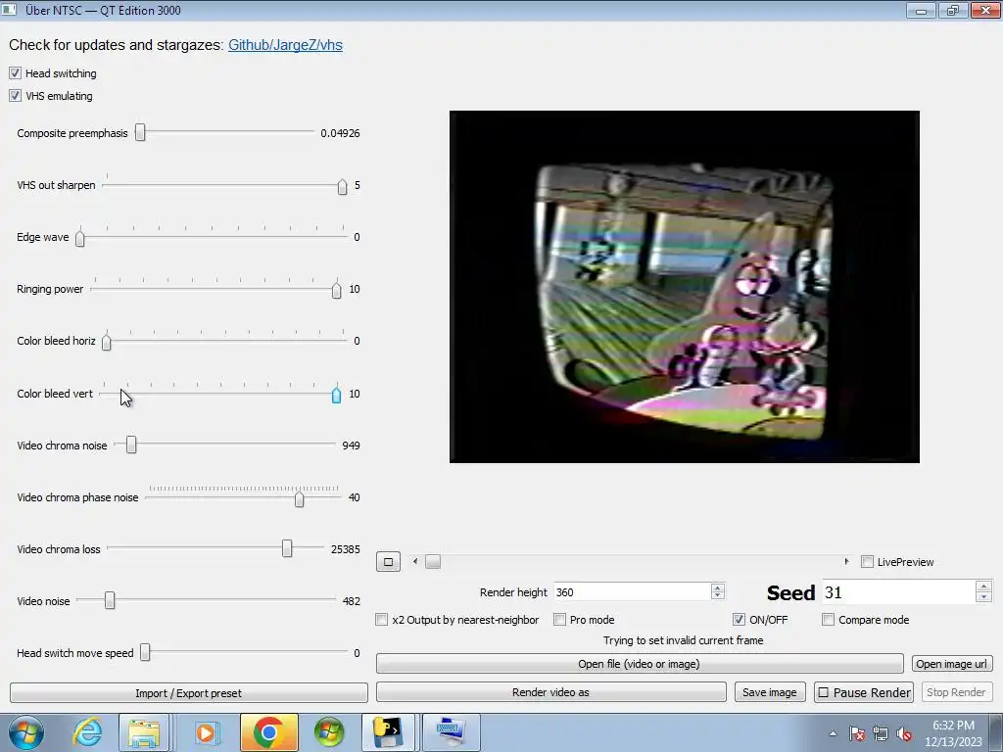Click the status text Trying to set invalid current frame
The width and height of the screenshot is (1003, 752).
683,640
